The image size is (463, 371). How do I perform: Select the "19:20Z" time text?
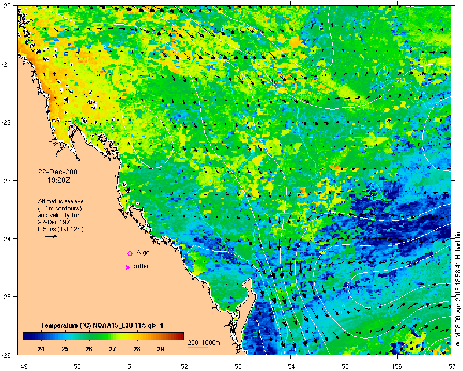[59, 180]
